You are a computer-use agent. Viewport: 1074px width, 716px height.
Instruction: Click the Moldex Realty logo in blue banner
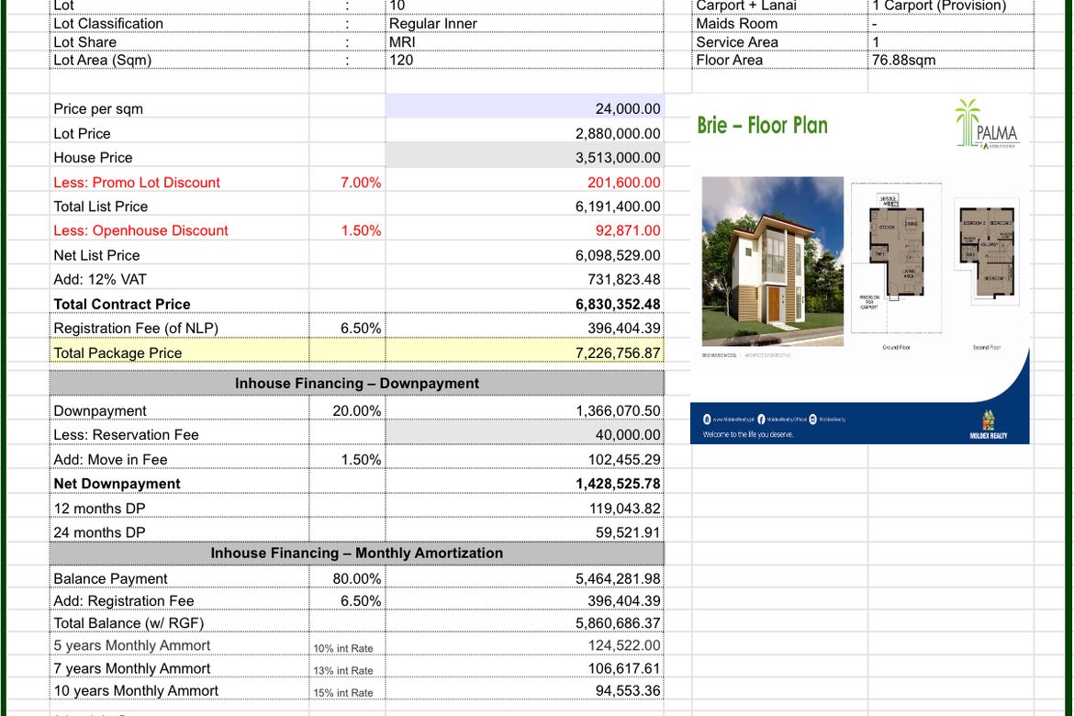click(x=989, y=424)
